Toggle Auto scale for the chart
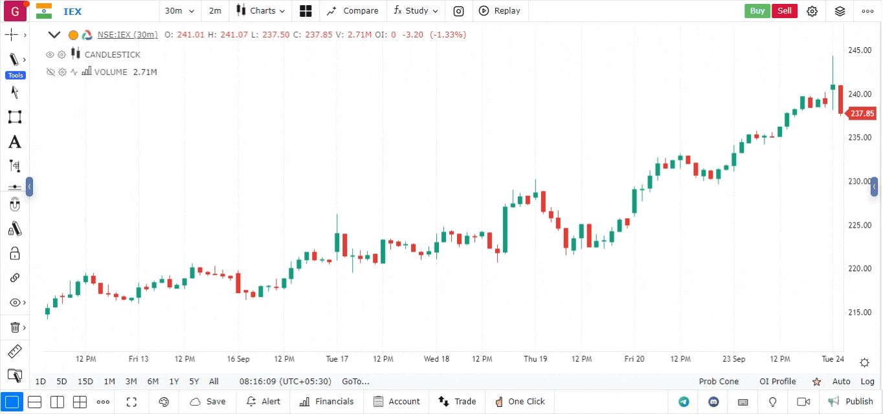This screenshot has height=414, width=883. tap(841, 382)
